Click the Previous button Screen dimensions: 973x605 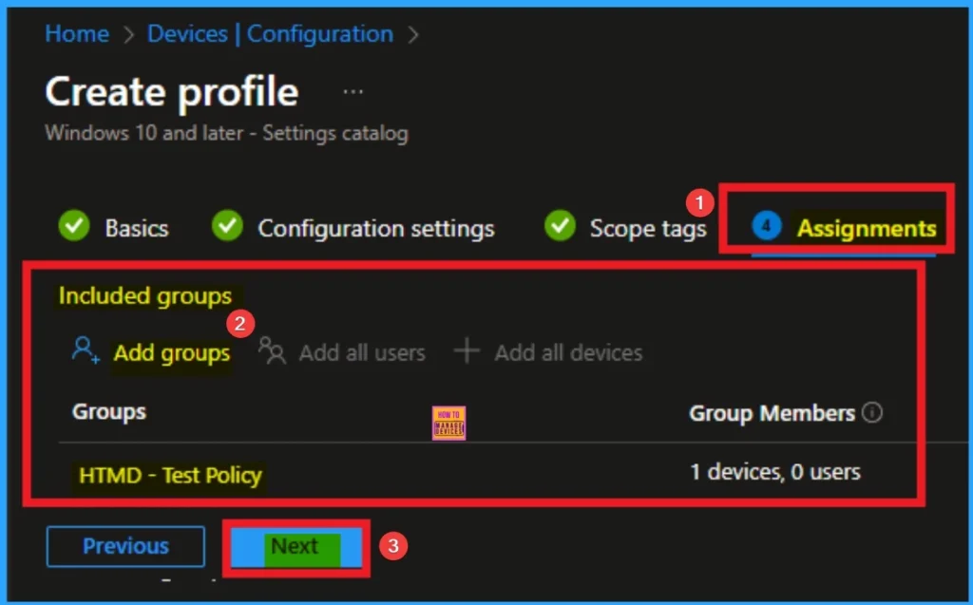[x=125, y=546]
